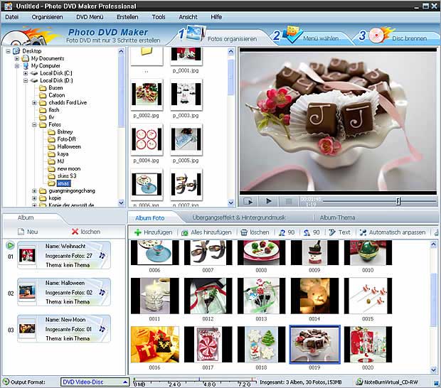Click Automatisch anpassen tool
The image size is (441, 388).
click(x=393, y=232)
